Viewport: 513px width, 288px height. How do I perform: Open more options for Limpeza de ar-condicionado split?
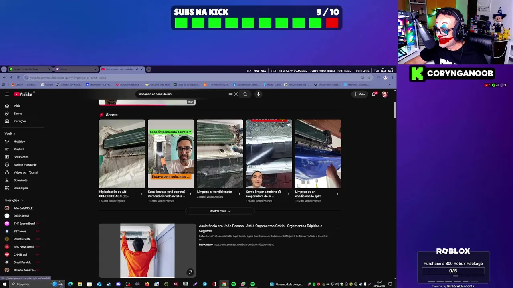point(337,193)
